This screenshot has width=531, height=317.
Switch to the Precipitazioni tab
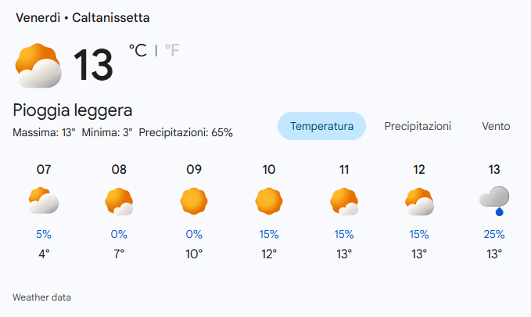click(x=418, y=126)
